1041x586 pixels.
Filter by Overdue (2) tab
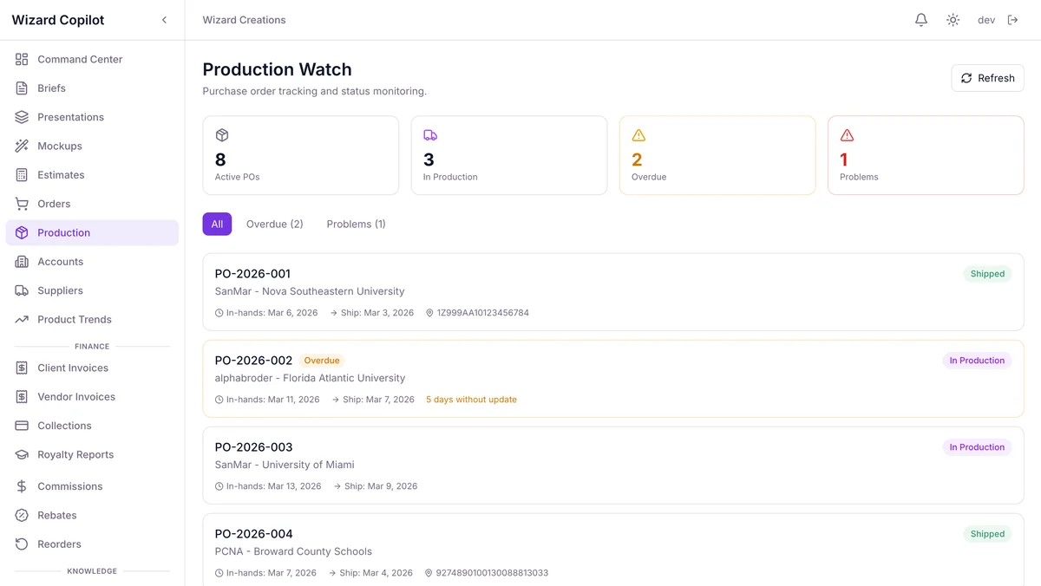[x=274, y=224]
